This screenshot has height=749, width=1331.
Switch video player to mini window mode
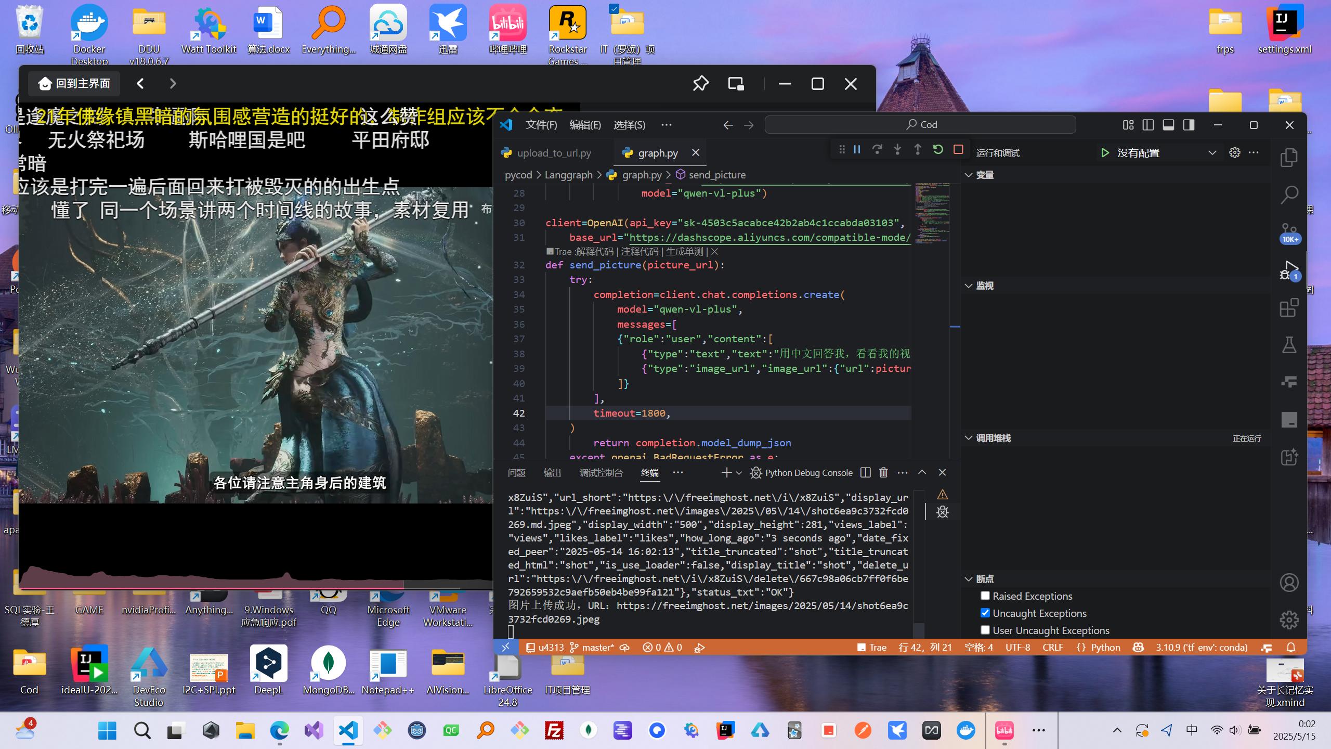click(x=736, y=83)
